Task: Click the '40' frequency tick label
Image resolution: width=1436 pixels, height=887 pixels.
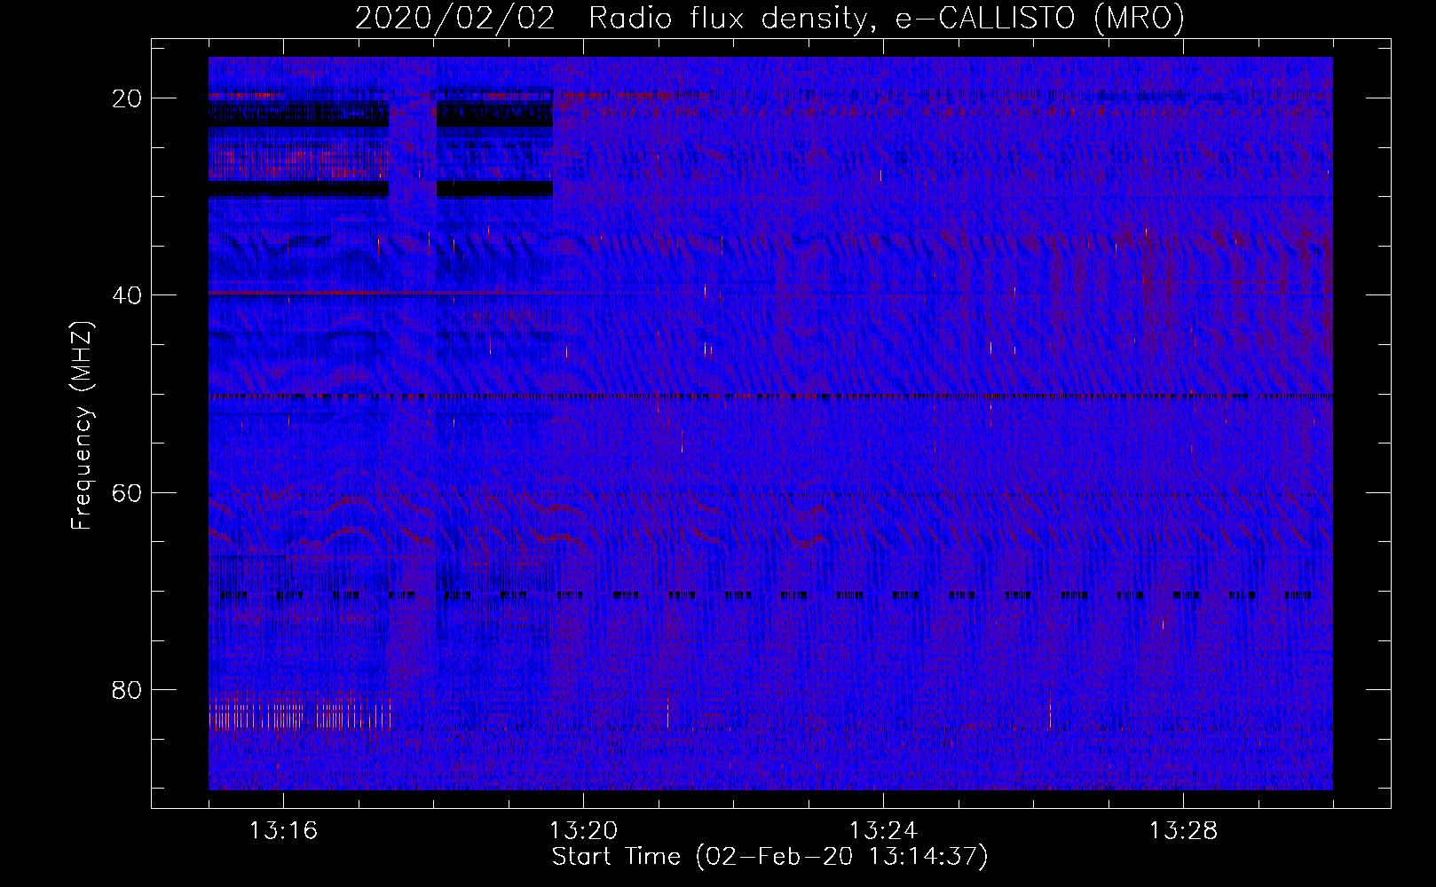Action: click(127, 295)
